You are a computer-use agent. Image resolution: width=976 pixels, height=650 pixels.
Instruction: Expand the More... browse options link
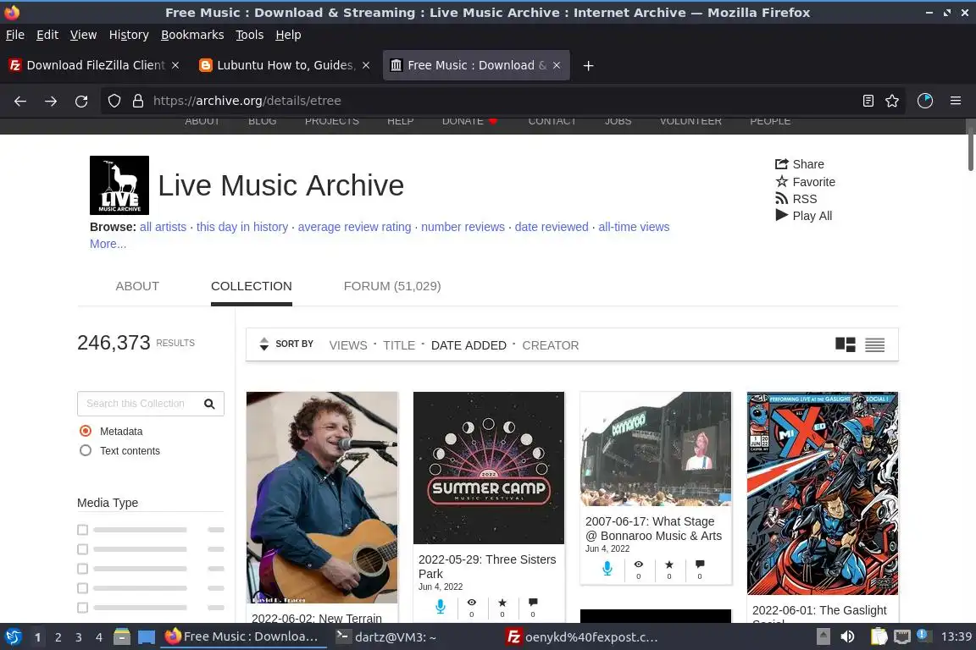[x=108, y=244]
